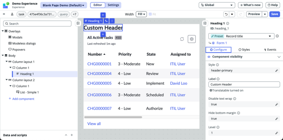Select the Events tab
The image size is (283, 140).
click(x=270, y=50)
